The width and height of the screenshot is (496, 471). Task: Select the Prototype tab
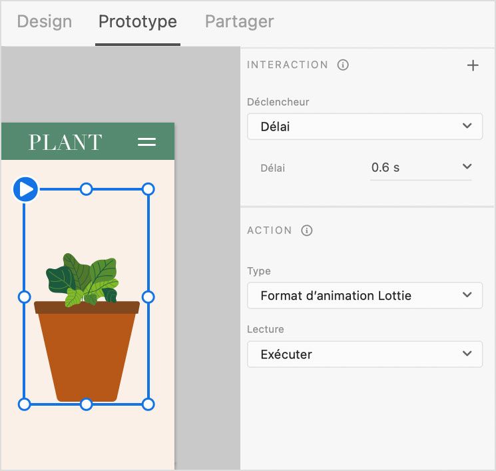pyautogui.click(x=138, y=21)
